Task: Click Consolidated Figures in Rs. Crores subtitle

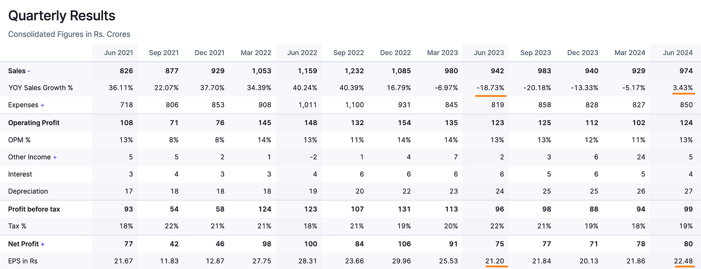Action: 69,34
